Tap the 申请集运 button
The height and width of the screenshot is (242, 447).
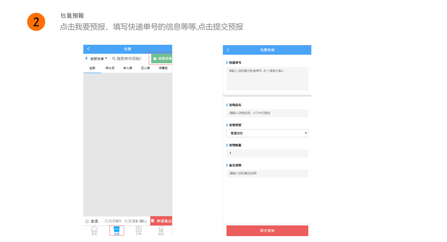(x=162, y=221)
